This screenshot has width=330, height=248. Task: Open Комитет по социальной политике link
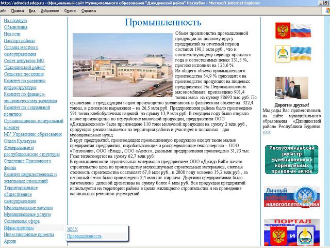coord(27,111)
